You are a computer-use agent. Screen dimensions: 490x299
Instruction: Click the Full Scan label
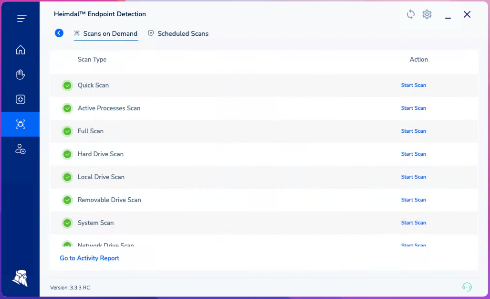[91, 131]
